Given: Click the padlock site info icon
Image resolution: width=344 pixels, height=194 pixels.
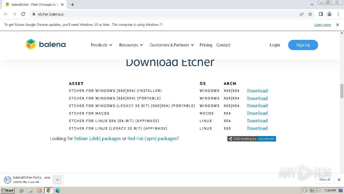Looking at the screenshot, I should (34, 14).
